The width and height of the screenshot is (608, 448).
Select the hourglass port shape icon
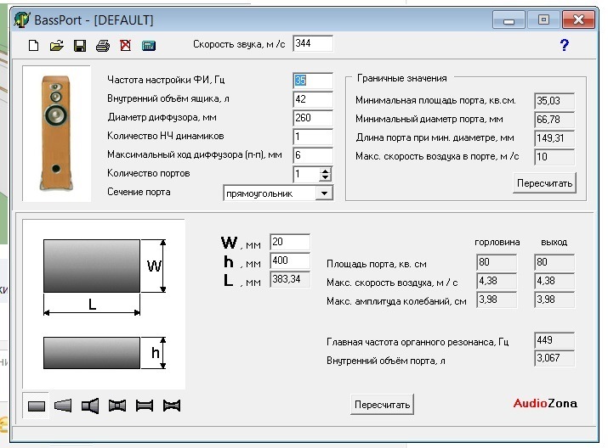[172, 406]
